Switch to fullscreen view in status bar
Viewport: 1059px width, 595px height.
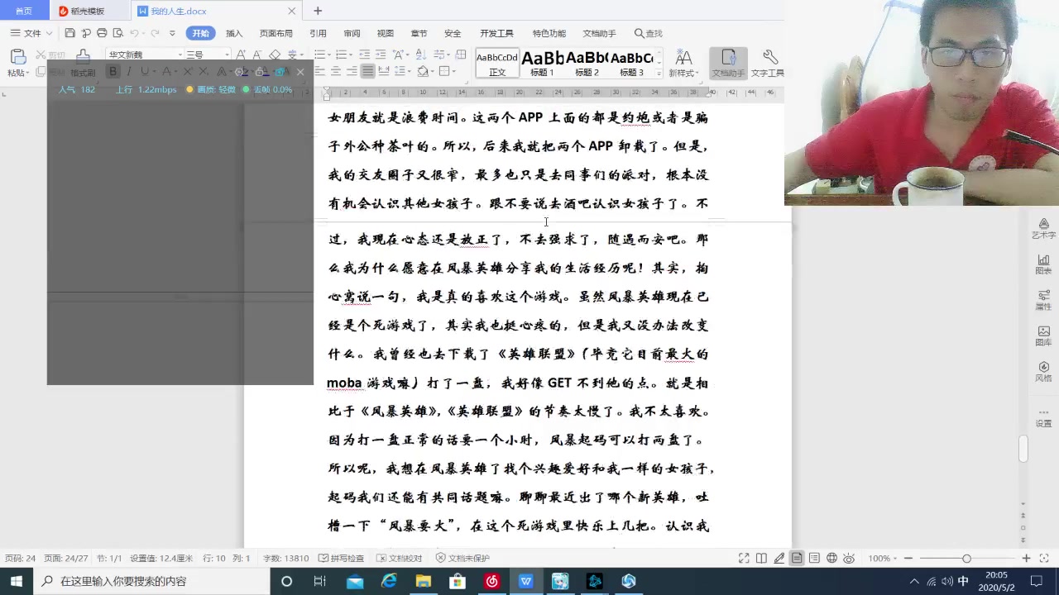click(x=744, y=559)
